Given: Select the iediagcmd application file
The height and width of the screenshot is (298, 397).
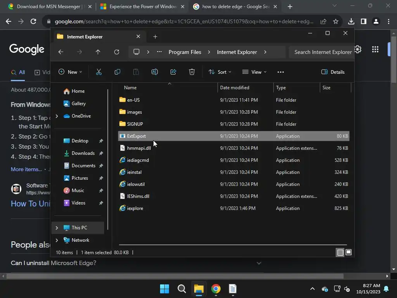Looking at the screenshot, I should click(x=234, y=160).
